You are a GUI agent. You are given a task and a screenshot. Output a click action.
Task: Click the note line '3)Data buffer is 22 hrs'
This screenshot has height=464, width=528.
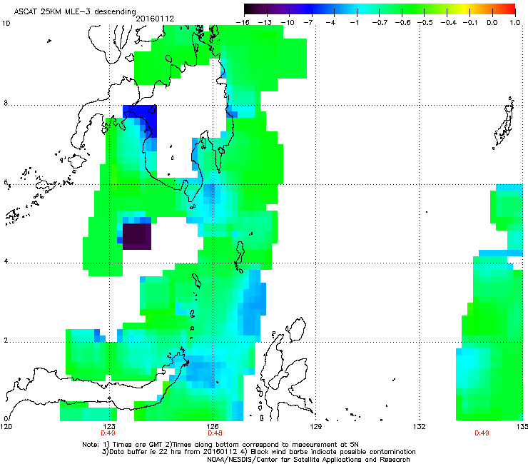pyautogui.click(x=258, y=452)
